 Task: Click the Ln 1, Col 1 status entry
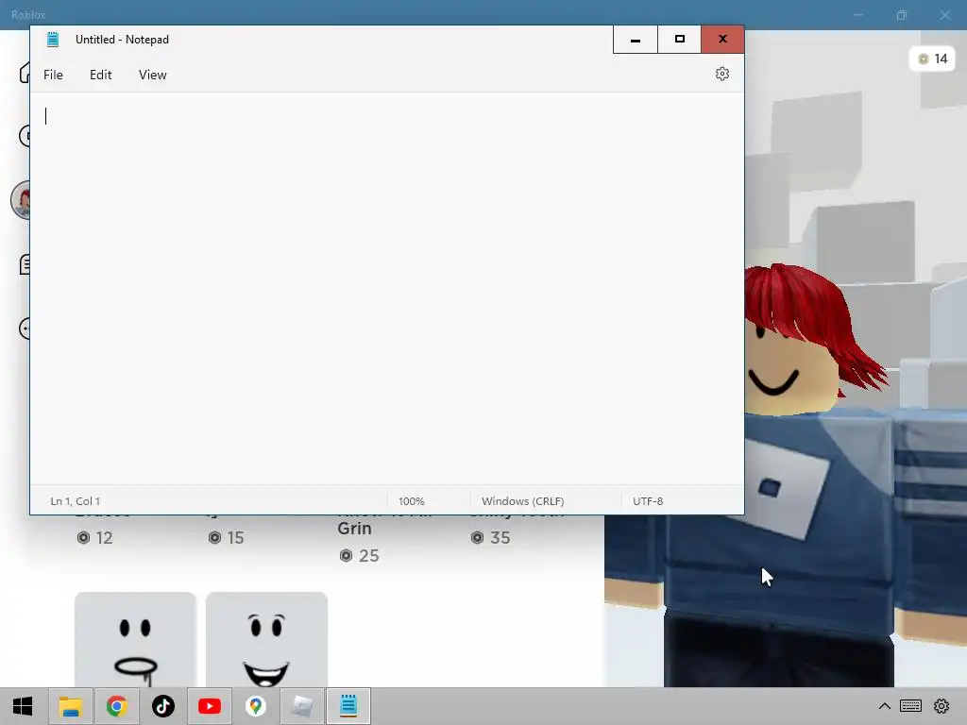pyautogui.click(x=76, y=501)
